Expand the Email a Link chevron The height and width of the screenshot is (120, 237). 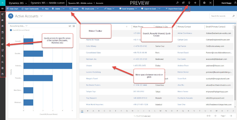point(97,9)
